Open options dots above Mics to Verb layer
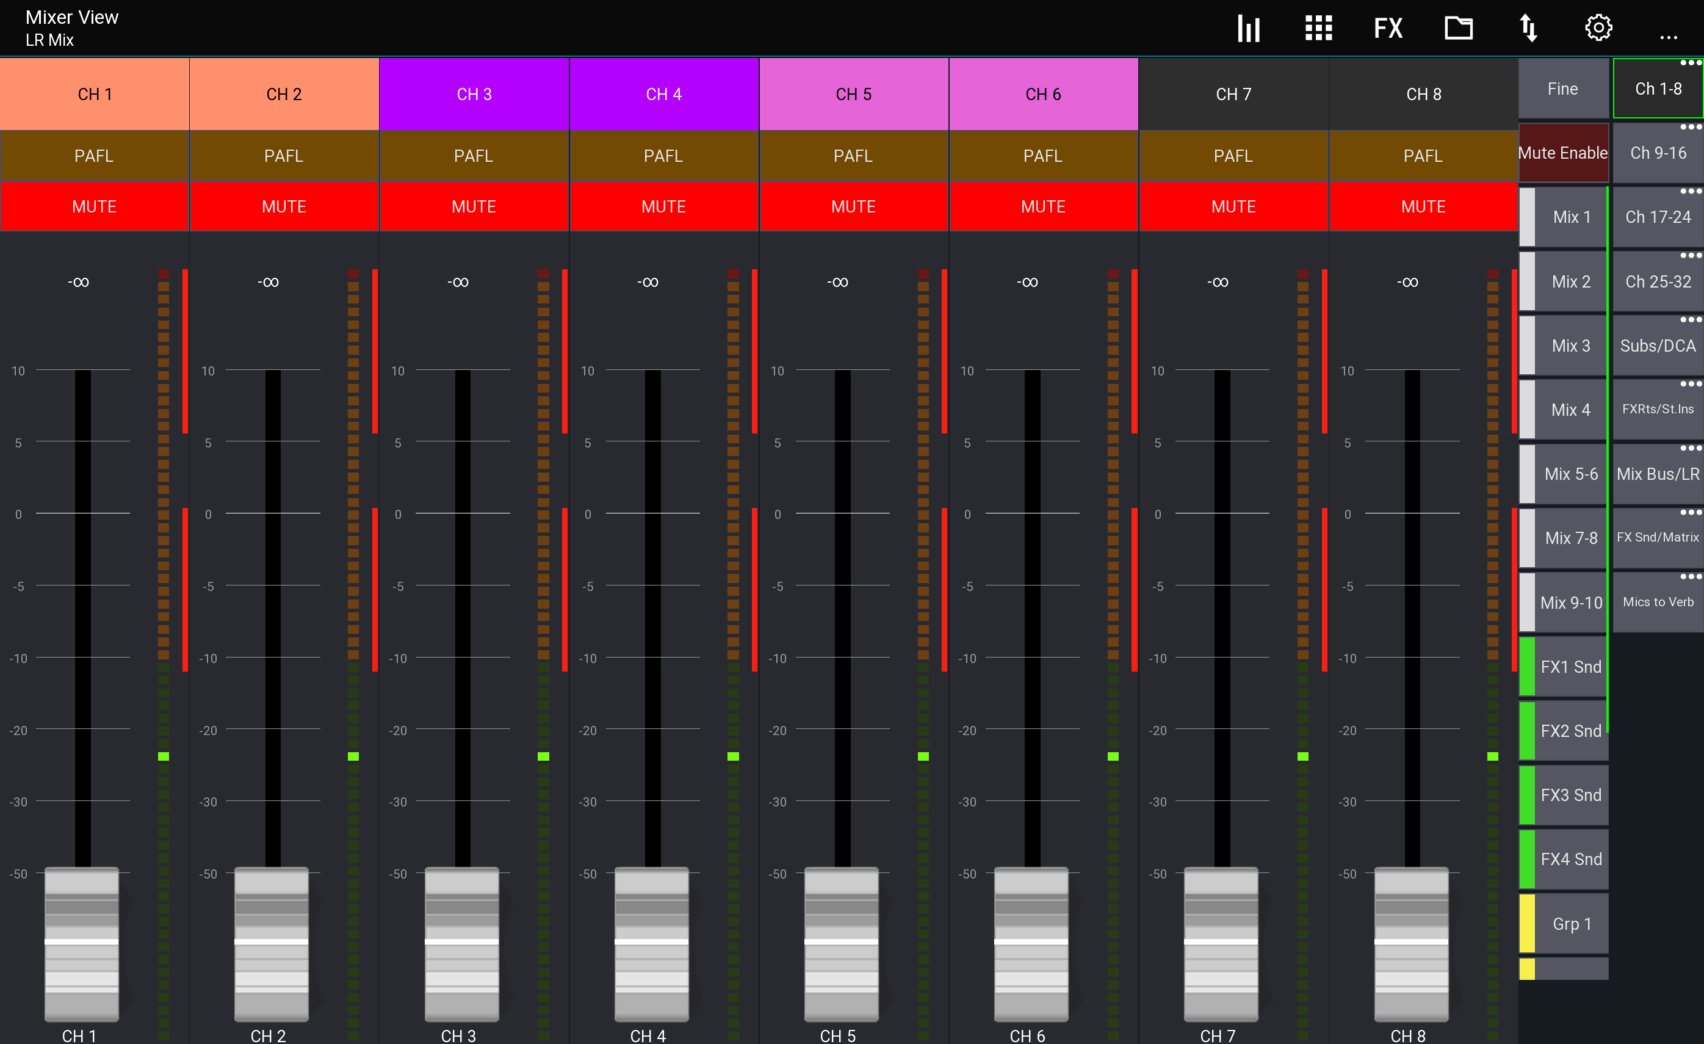Screen dimensions: 1704x1044 [x=1691, y=577]
